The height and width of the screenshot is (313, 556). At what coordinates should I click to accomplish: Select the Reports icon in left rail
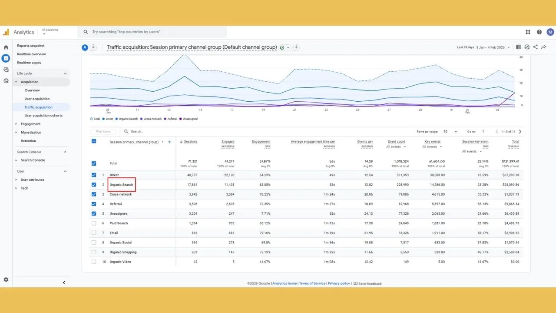click(6, 58)
